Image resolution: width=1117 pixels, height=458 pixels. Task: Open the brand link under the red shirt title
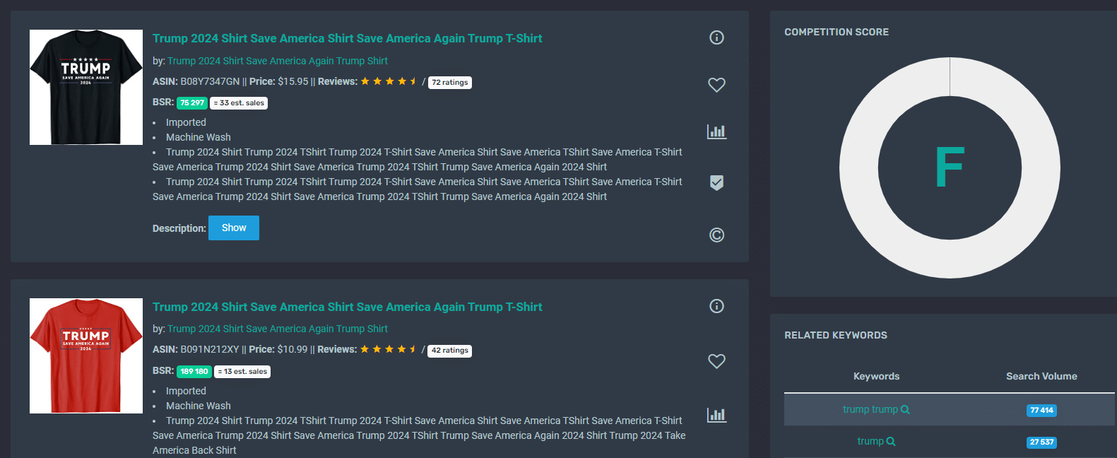pyautogui.click(x=278, y=329)
